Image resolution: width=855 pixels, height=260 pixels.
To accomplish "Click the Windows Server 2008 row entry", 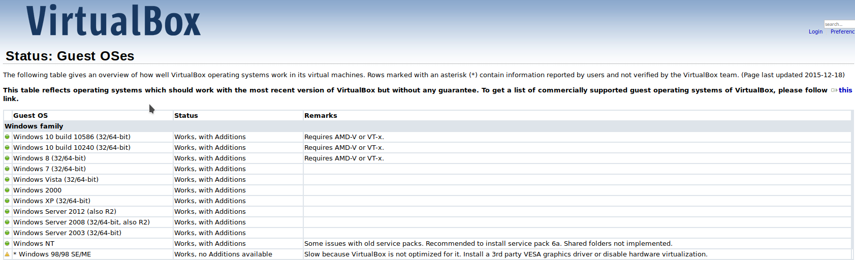I will [81, 222].
